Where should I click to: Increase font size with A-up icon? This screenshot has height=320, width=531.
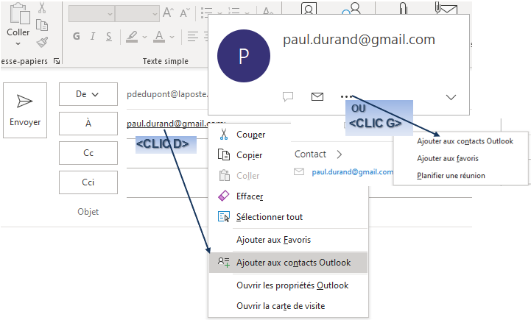click(168, 13)
